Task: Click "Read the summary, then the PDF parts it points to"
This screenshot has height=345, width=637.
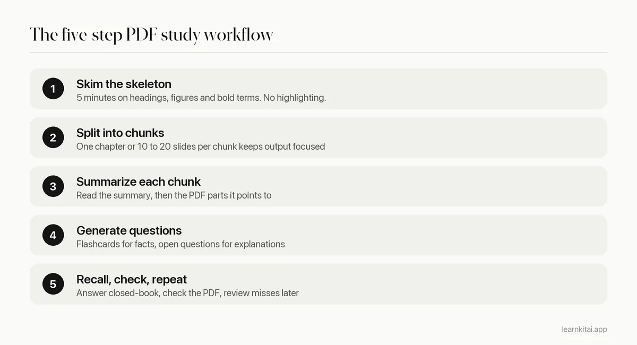Action: (x=174, y=195)
